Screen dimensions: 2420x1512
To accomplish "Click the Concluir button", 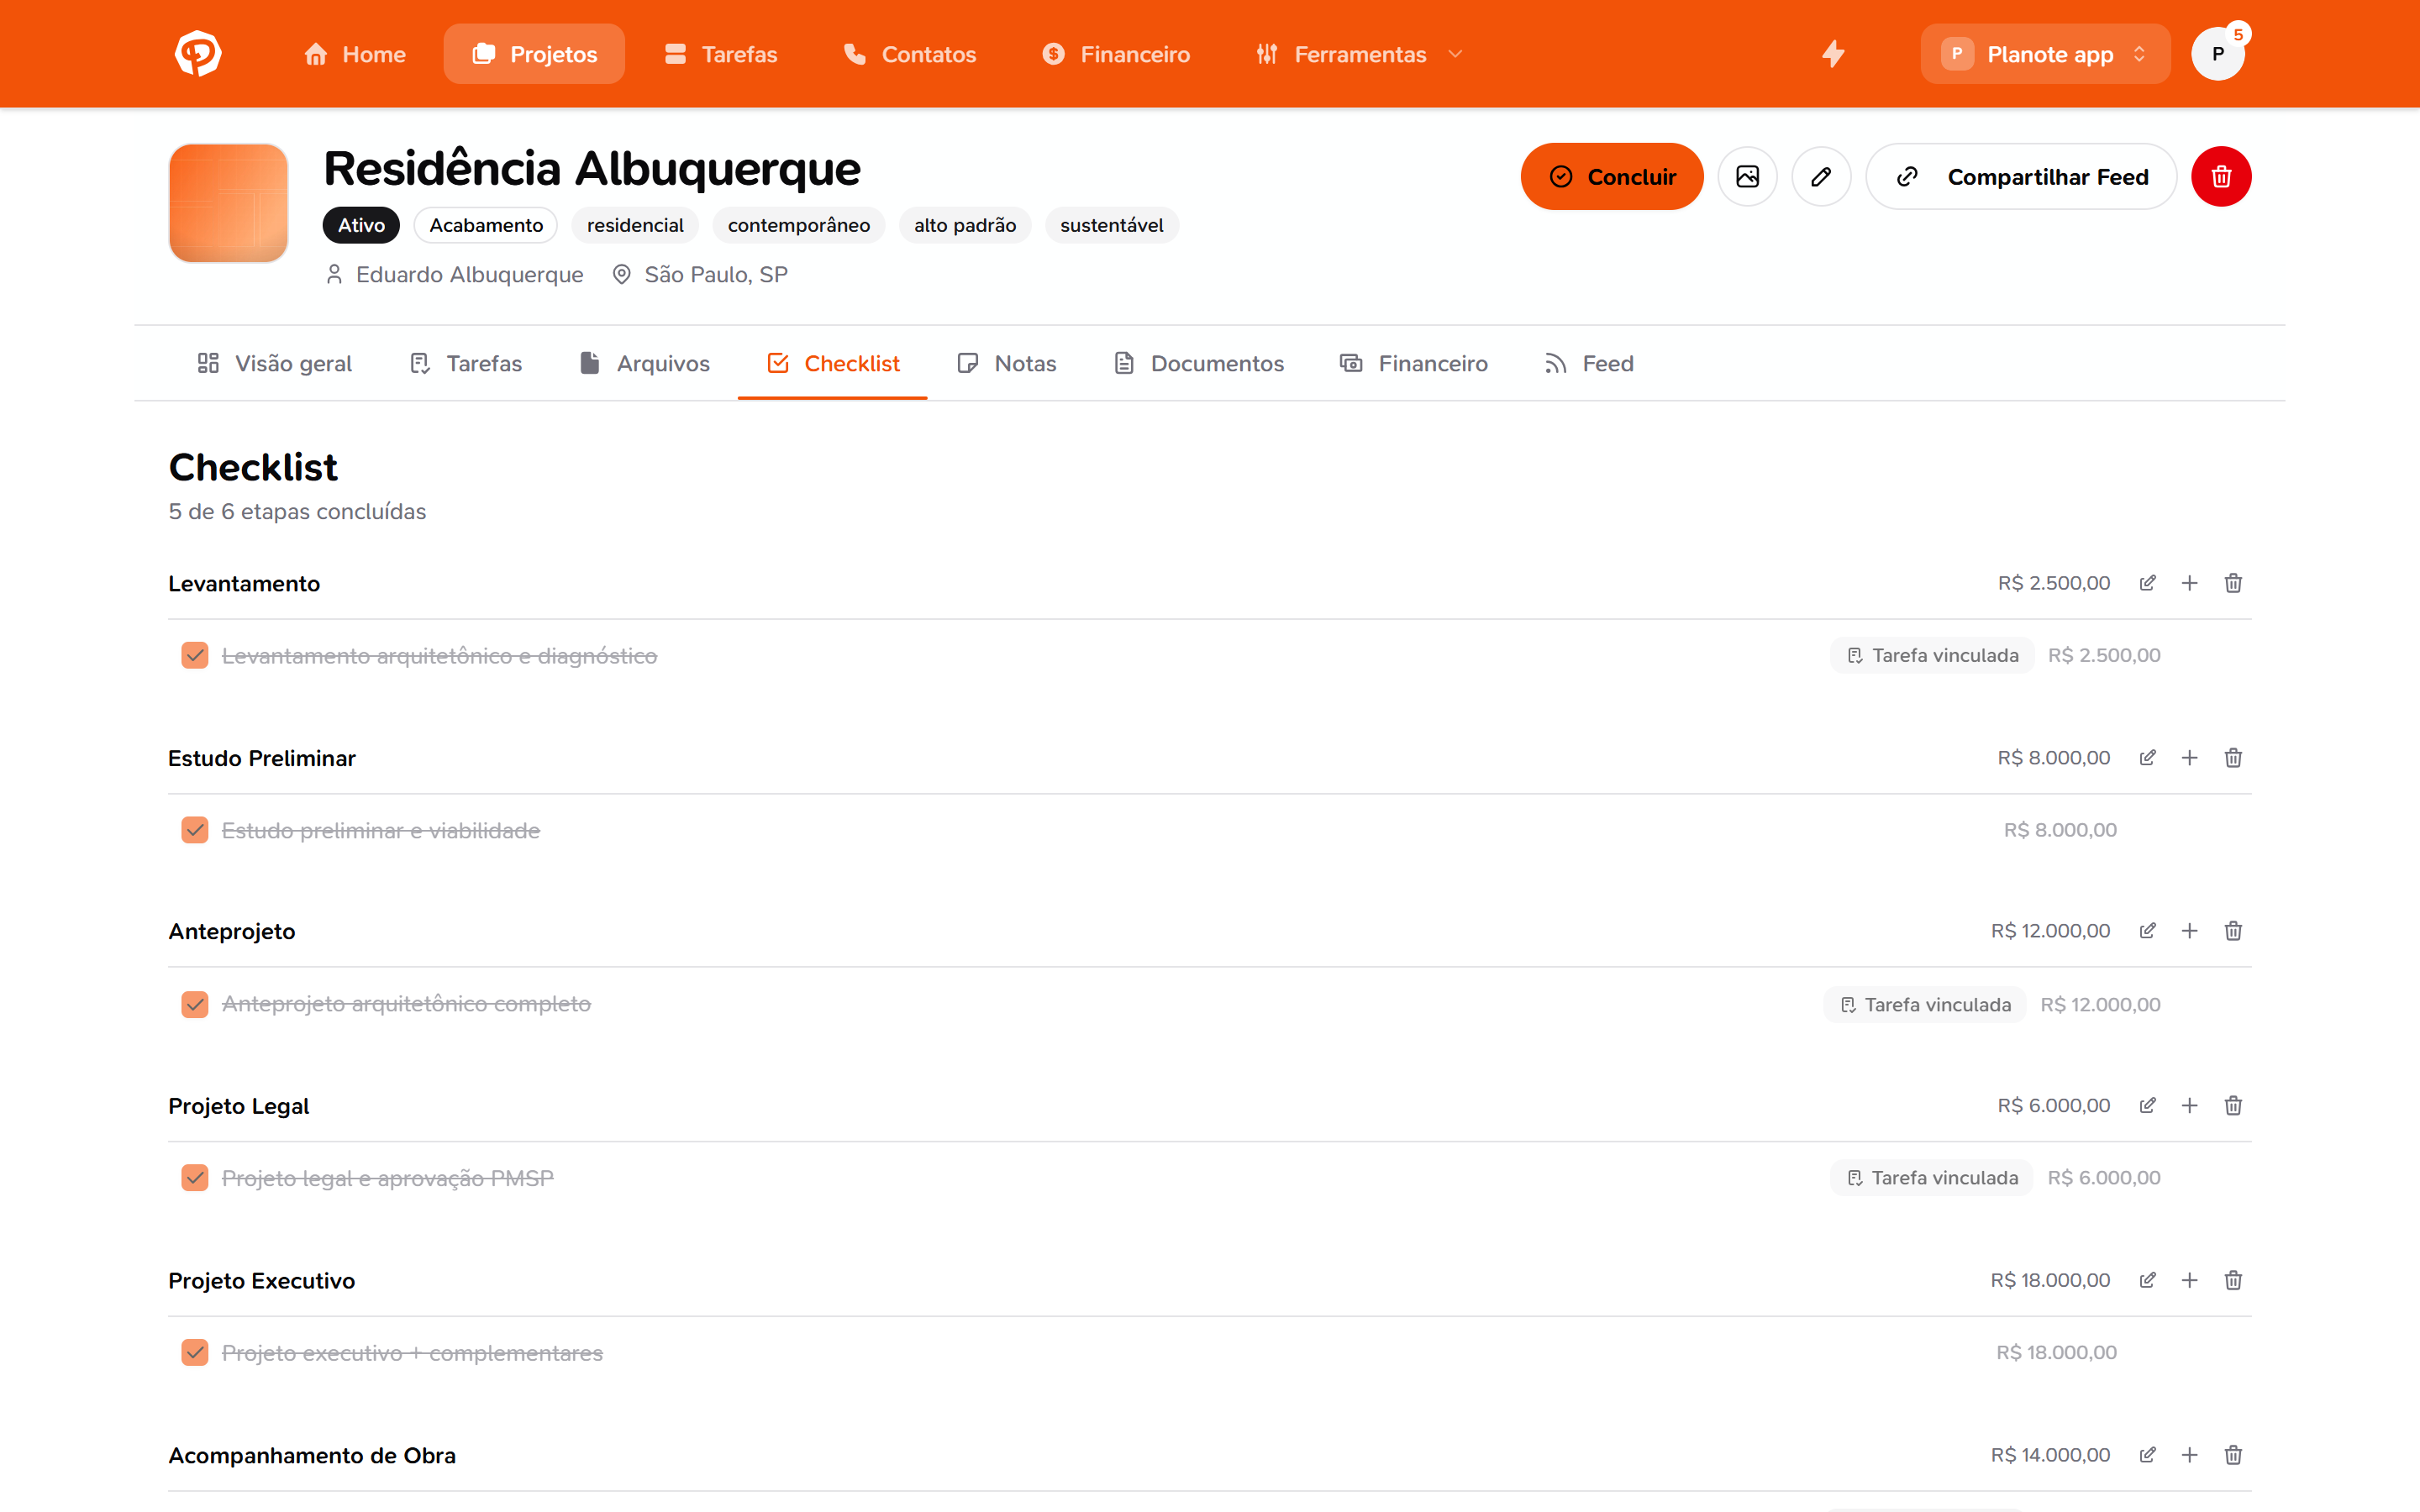I will coord(1612,177).
